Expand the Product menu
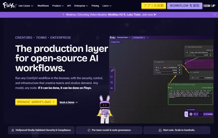This screenshot has width=218, height=138. [x=58, y=6]
